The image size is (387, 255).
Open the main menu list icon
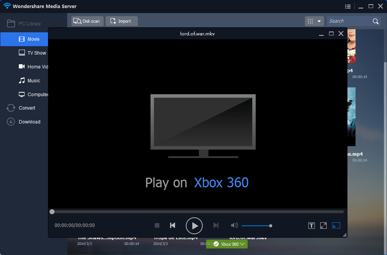[x=348, y=7]
